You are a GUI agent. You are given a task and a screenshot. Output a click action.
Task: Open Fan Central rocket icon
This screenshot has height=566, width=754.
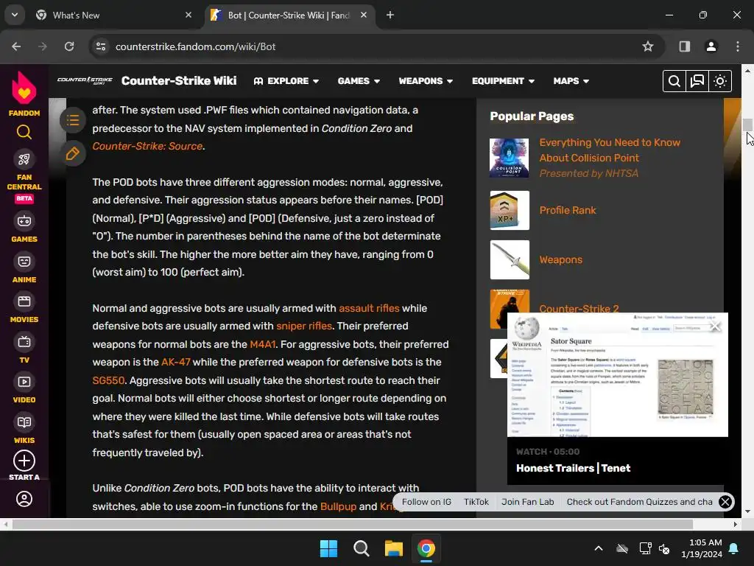click(x=24, y=159)
